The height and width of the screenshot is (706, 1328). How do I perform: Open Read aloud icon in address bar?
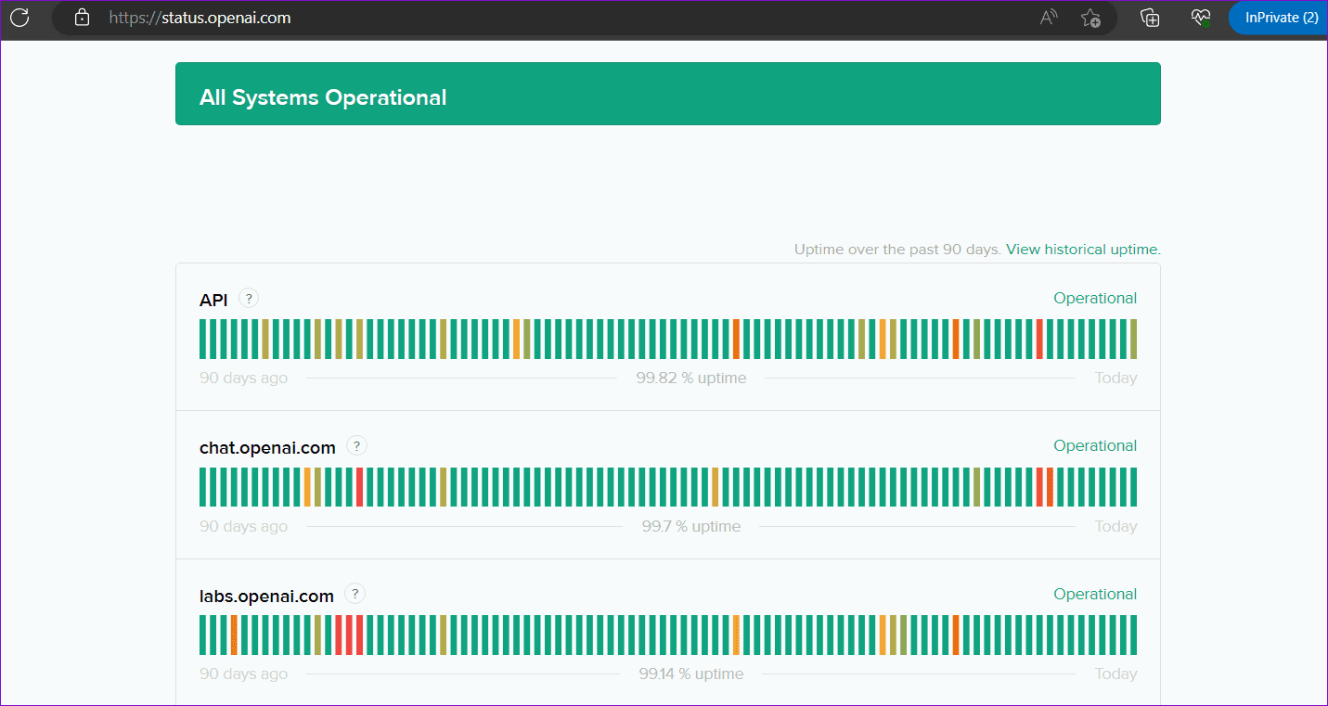coord(1049,17)
